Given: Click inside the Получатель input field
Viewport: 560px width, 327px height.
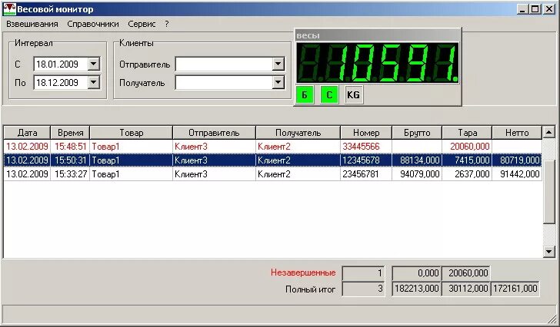Looking at the screenshot, I should coord(225,83).
